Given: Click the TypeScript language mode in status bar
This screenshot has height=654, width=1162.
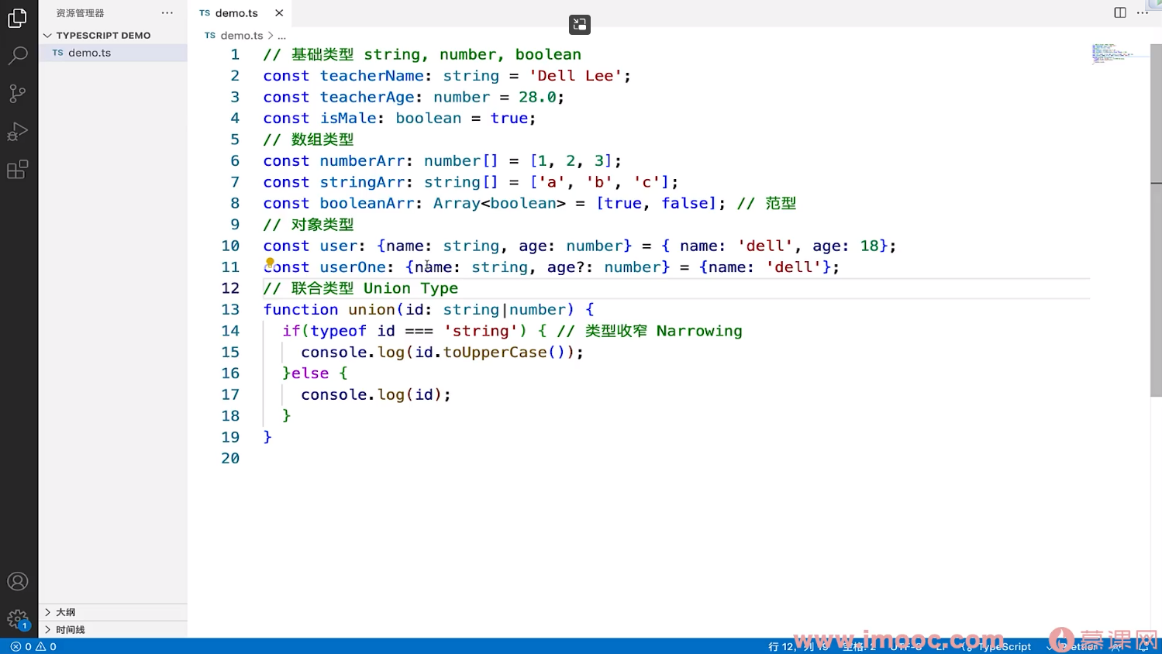Looking at the screenshot, I should coord(1004,646).
